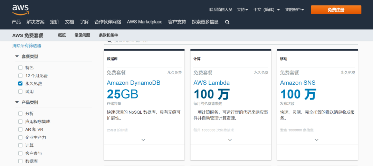Screen dimensions: 373x166
Task: Click the 联系销售人员 link
Action: (221, 10)
